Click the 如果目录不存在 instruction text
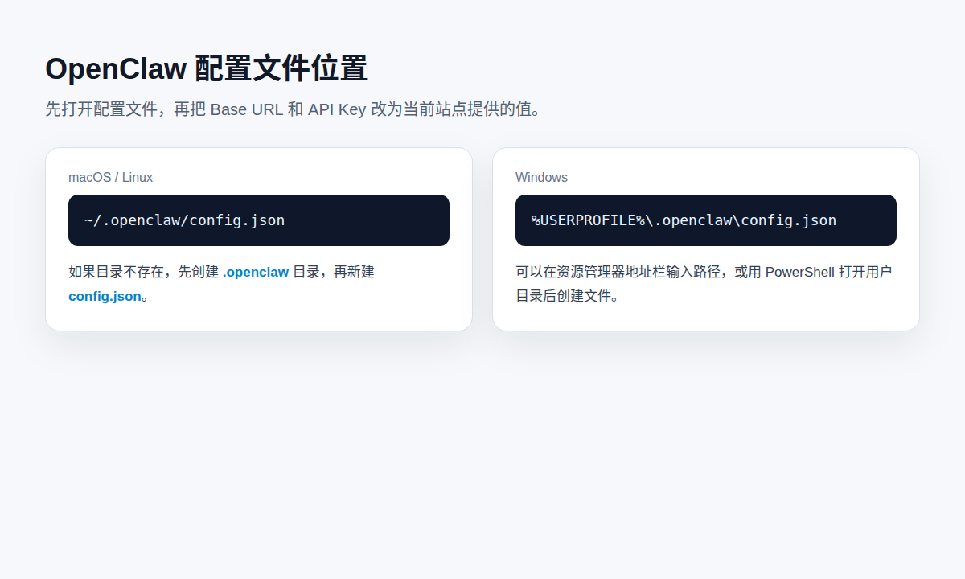Image resolution: width=965 pixels, height=579 pixels. (222, 284)
